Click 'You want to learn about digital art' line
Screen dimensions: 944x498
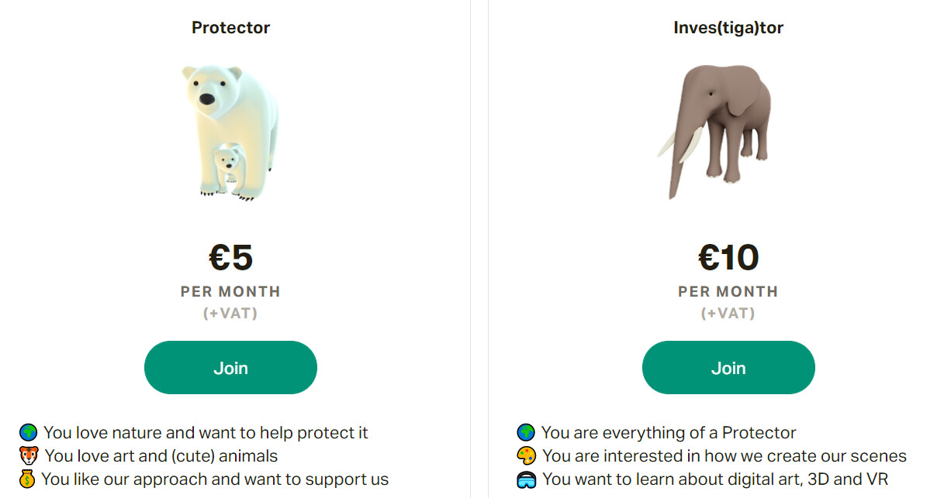click(x=715, y=479)
